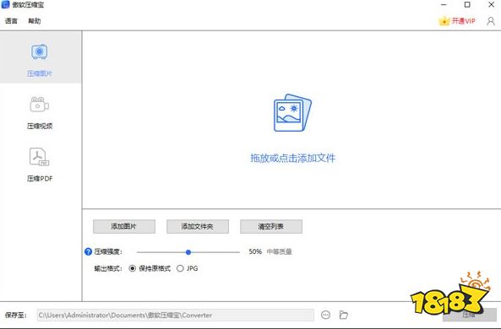
Task: Open the output folder icon
Action: pos(344,315)
